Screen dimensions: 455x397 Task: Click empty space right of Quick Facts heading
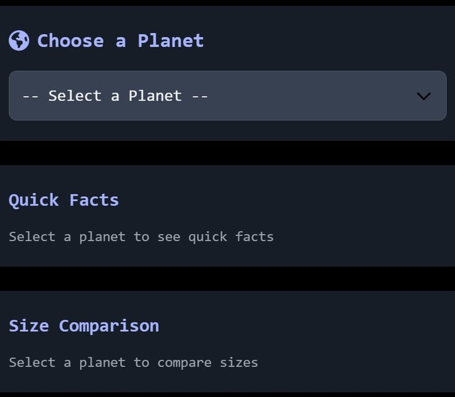coord(284,200)
